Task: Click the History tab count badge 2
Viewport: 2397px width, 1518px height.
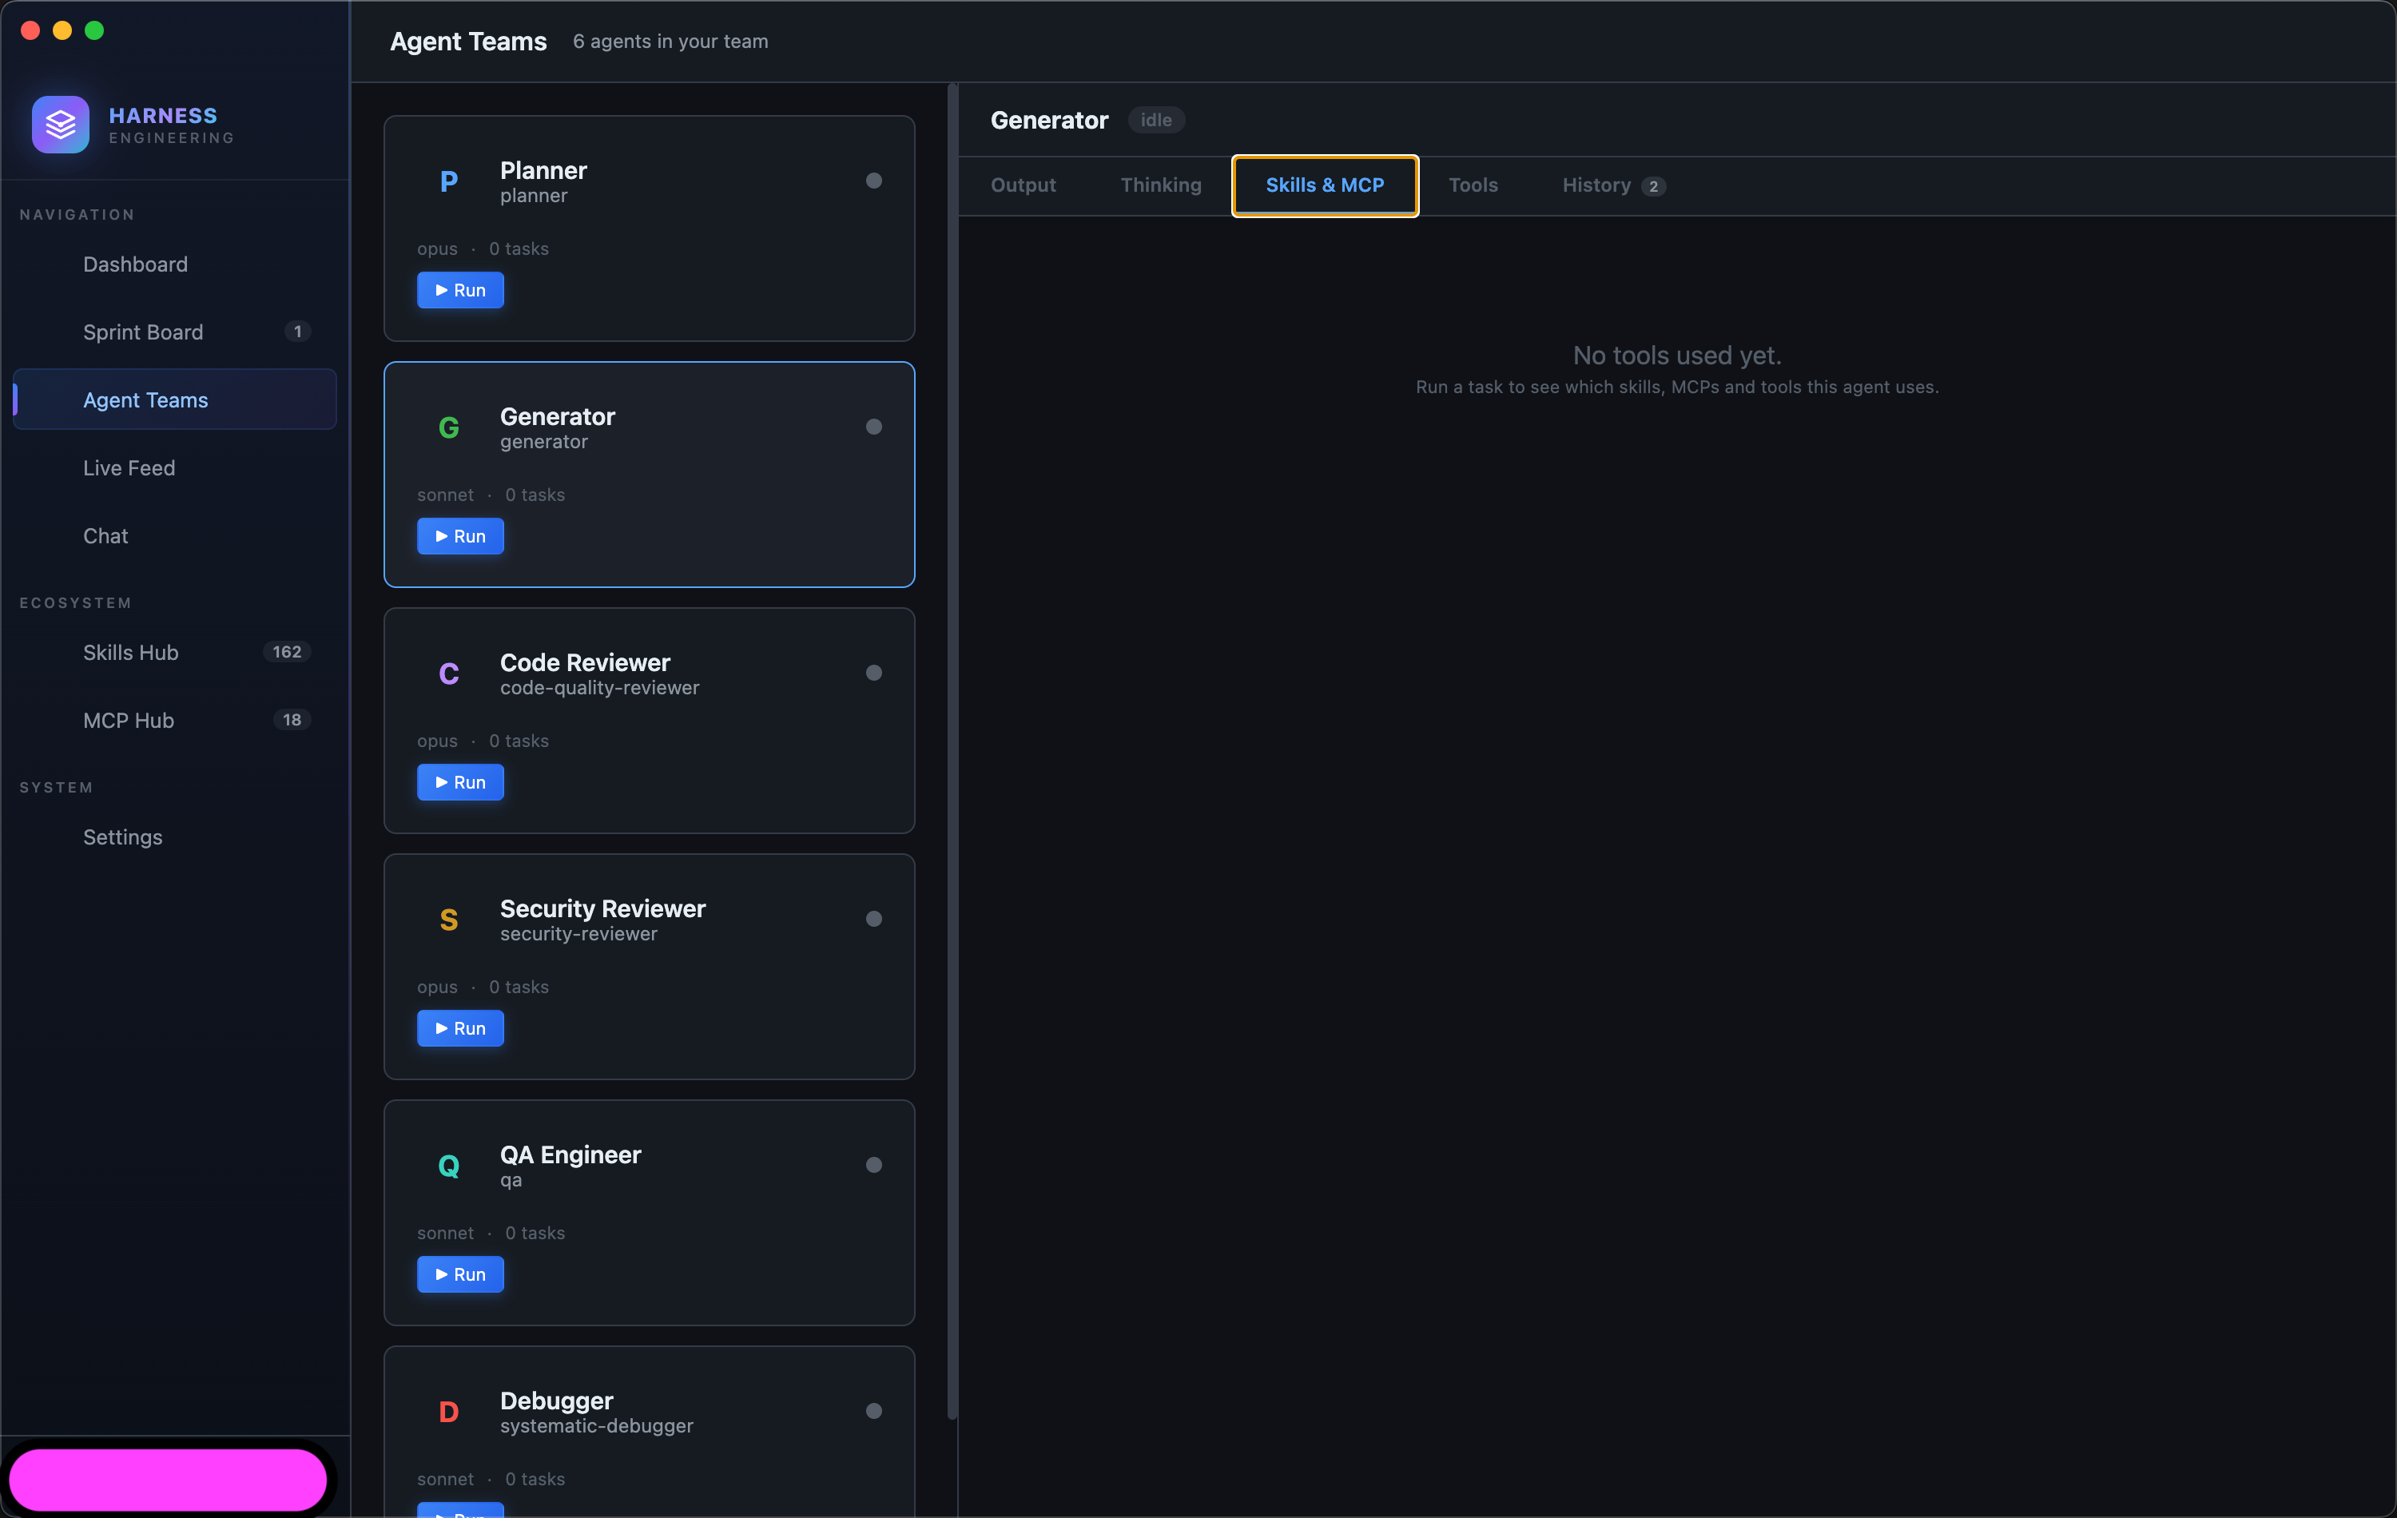Action: (x=1653, y=186)
